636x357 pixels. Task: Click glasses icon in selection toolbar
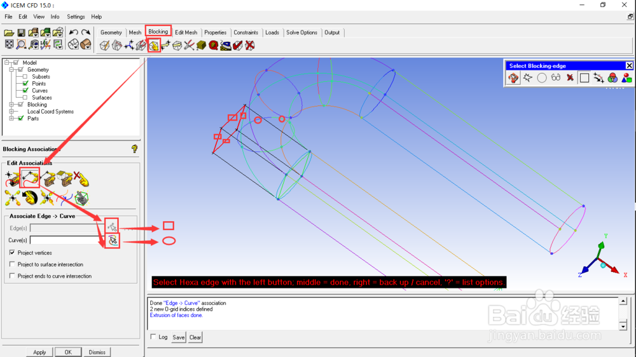tap(556, 77)
